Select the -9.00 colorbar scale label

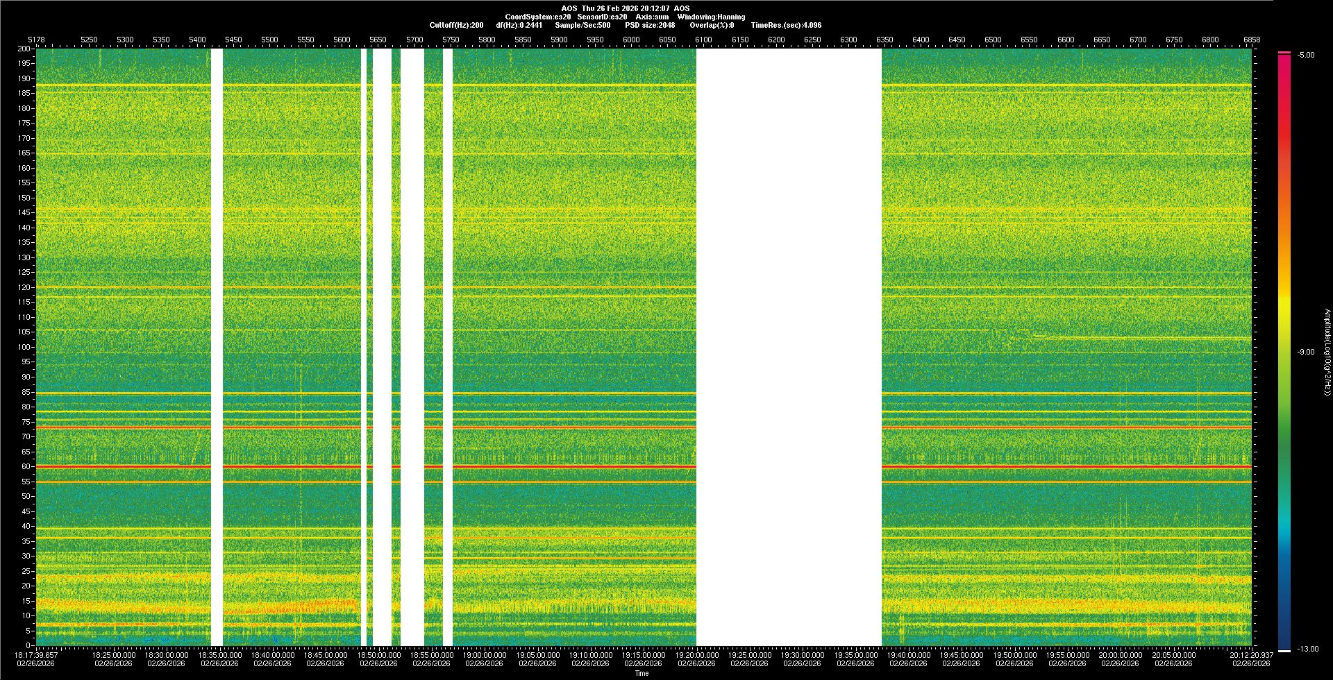[1306, 352]
